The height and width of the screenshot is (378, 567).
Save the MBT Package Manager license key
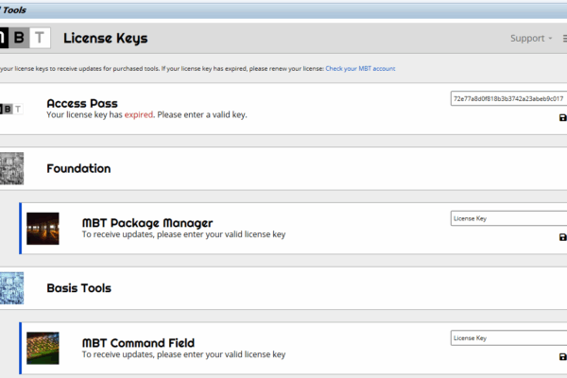tap(563, 237)
